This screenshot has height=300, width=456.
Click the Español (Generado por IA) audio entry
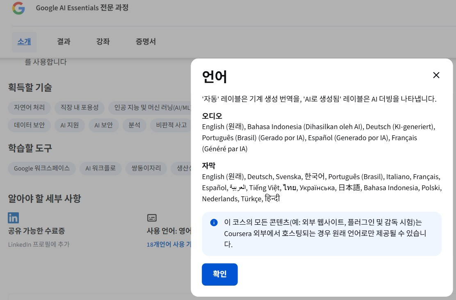(348, 138)
